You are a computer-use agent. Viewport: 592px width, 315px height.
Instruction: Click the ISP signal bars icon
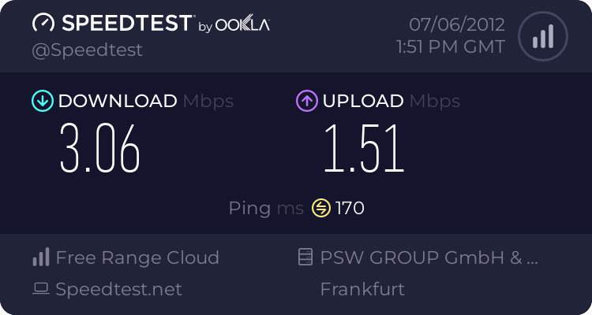(x=40, y=258)
